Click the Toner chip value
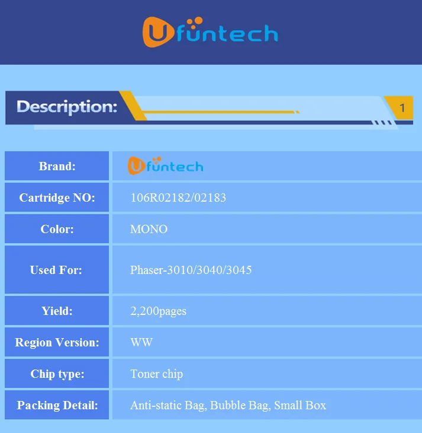The image size is (422, 433). [x=157, y=374]
